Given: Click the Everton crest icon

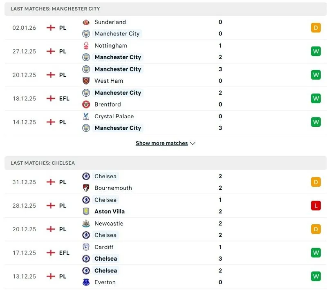Looking at the screenshot, I should pos(86,282).
